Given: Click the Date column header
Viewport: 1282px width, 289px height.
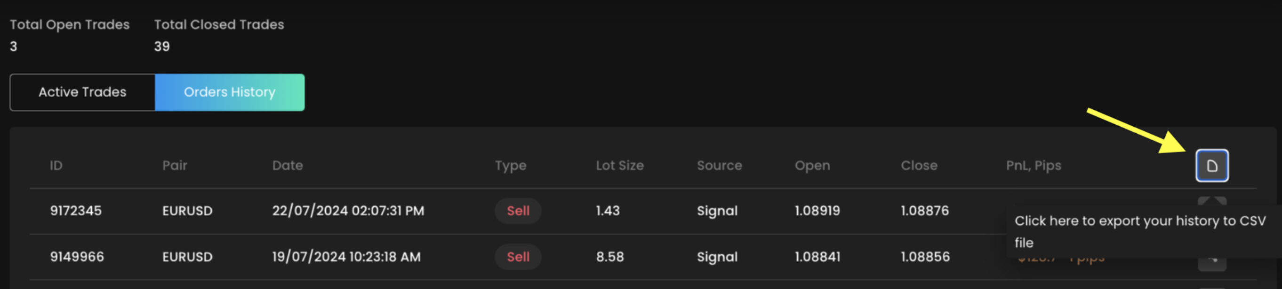Looking at the screenshot, I should coord(287,166).
